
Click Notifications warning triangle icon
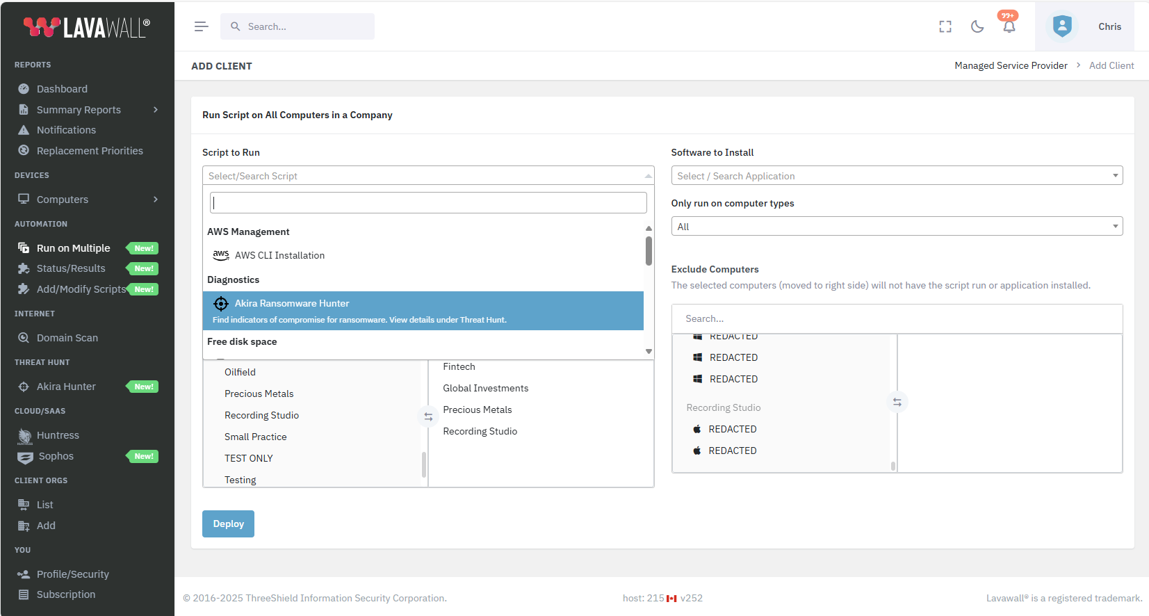pyautogui.click(x=24, y=130)
